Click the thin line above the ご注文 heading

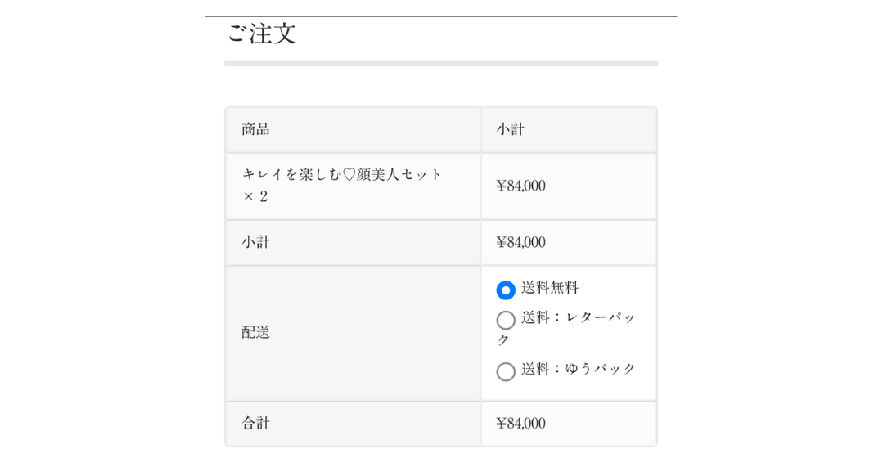click(440, 16)
